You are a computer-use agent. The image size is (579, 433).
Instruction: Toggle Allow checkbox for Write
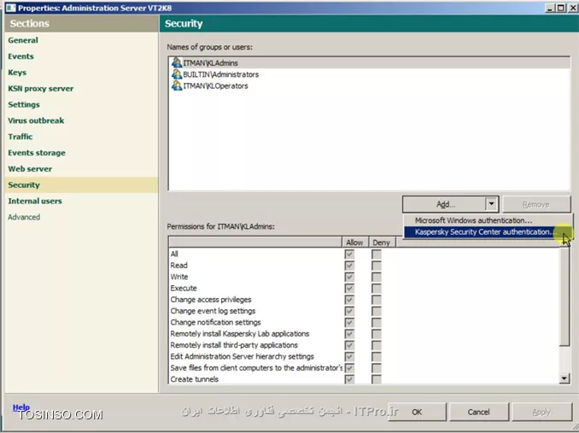pyautogui.click(x=349, y=277)
